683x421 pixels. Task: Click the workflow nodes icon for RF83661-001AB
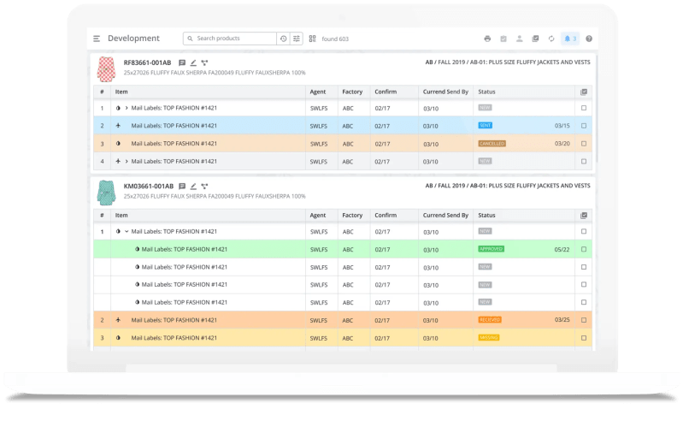coord(204,62)
